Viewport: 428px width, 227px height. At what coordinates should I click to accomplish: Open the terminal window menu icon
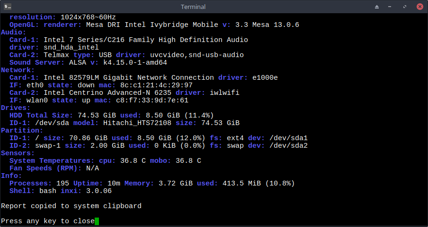click(x=8, y=6)
